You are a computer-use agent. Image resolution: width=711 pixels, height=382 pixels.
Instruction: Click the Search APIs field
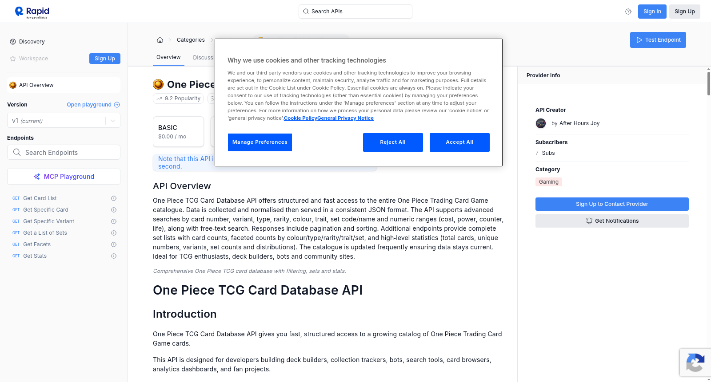click(355, 12)
